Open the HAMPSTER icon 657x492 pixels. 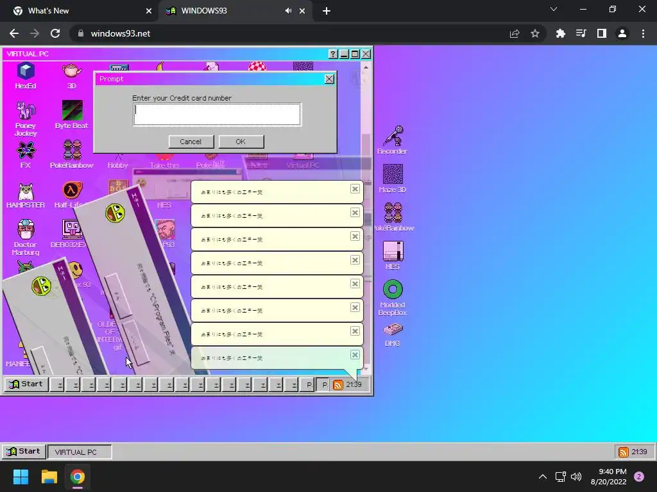pos(26,195)
